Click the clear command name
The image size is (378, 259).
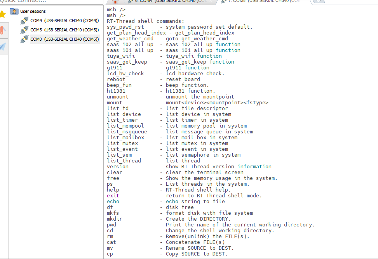point(115,173)
